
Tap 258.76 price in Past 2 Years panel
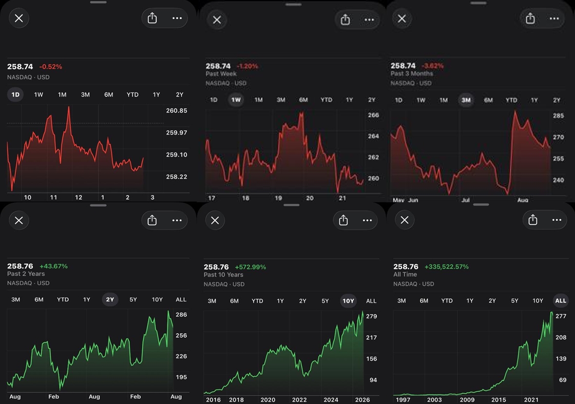click(20, 266)
